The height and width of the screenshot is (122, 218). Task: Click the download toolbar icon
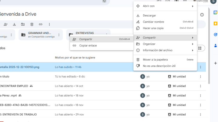pyautogui.click(x=14, y=24)
